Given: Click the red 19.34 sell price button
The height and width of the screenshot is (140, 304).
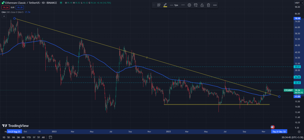Looking at the screenshot, I should [x=5, y=7].
